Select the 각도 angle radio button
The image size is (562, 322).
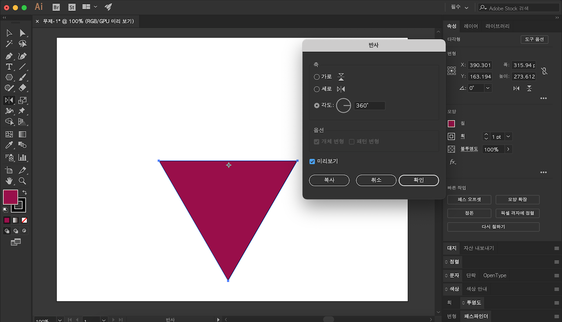(x=317, y=105)
